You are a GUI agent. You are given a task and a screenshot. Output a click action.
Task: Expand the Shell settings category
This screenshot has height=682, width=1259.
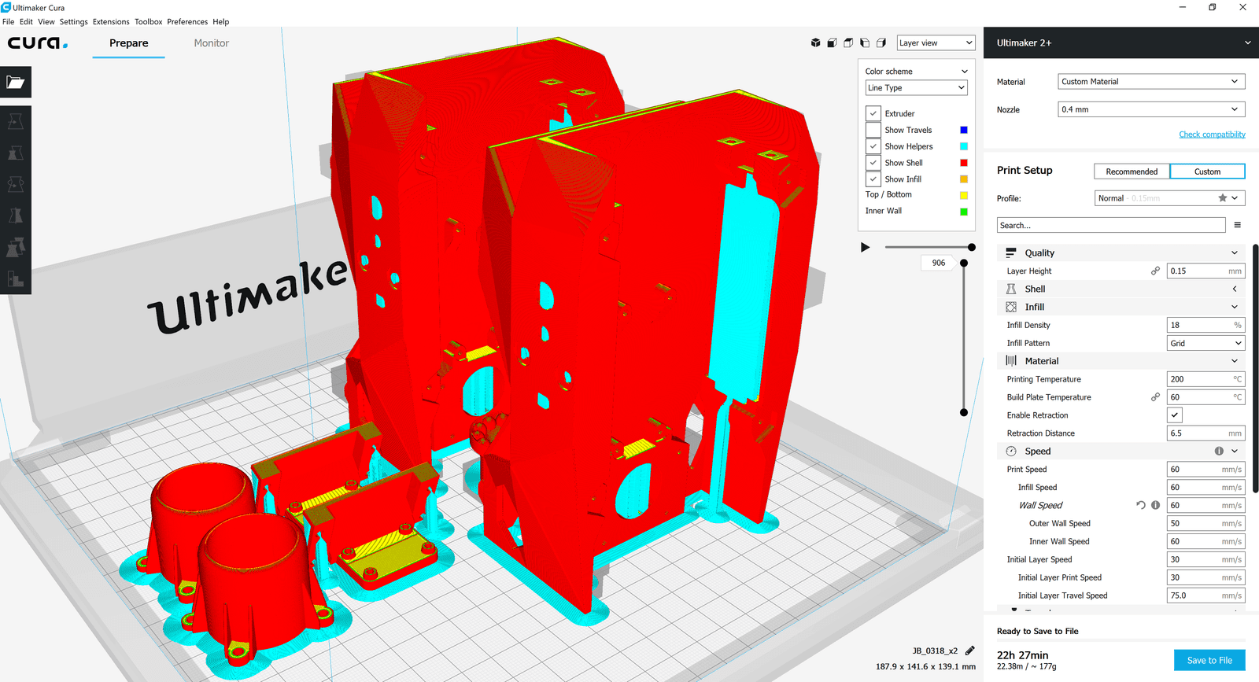pyautogui.click(x=1121, y=289)
